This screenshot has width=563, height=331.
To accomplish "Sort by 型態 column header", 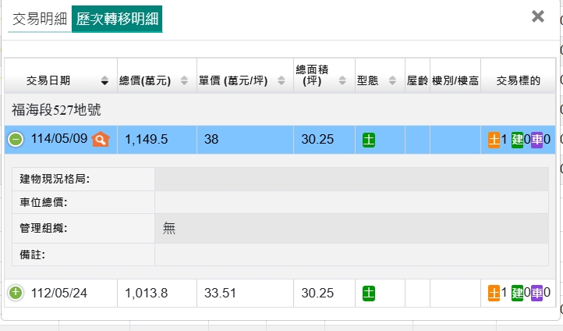I will click(379, 80).
